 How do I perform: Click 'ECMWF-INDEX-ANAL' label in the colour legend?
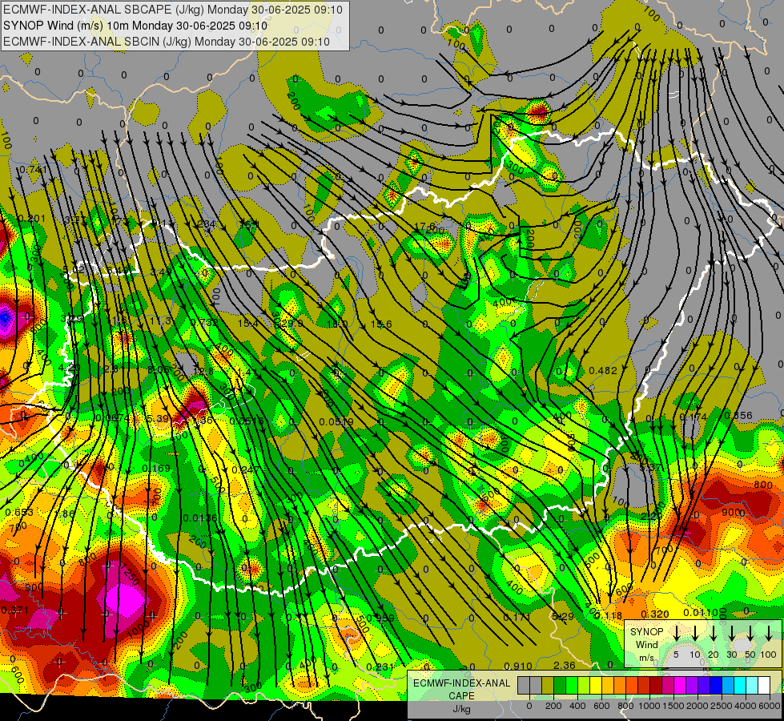coord(462,683)
